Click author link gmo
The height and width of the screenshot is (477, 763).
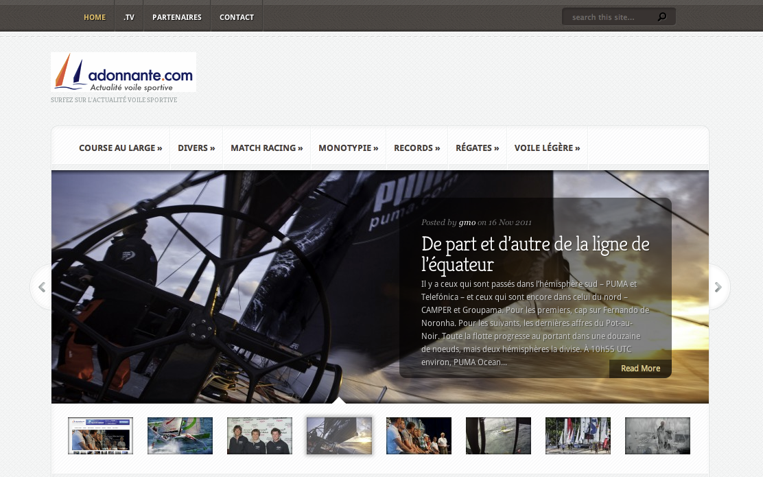point(467,222)
